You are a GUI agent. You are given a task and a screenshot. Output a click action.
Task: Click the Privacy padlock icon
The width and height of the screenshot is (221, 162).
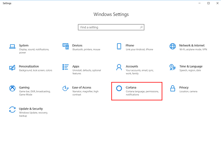point(172,88)
